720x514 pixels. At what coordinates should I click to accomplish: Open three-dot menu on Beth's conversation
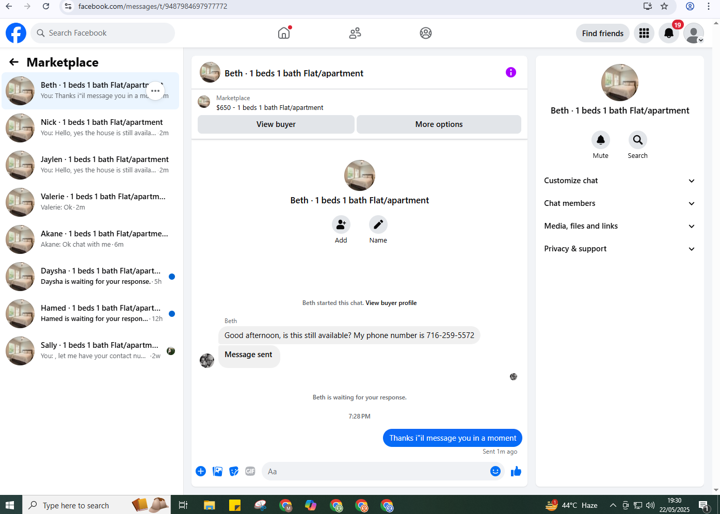click(x=155, y=91)
